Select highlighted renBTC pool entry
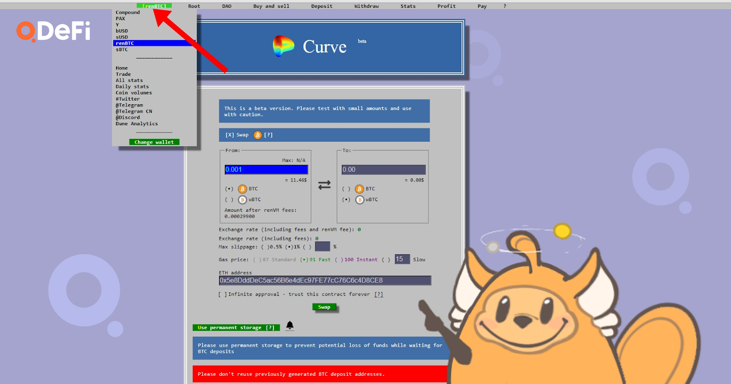The height and width of the screenshot is (384, 731). (x=154, y=43)
